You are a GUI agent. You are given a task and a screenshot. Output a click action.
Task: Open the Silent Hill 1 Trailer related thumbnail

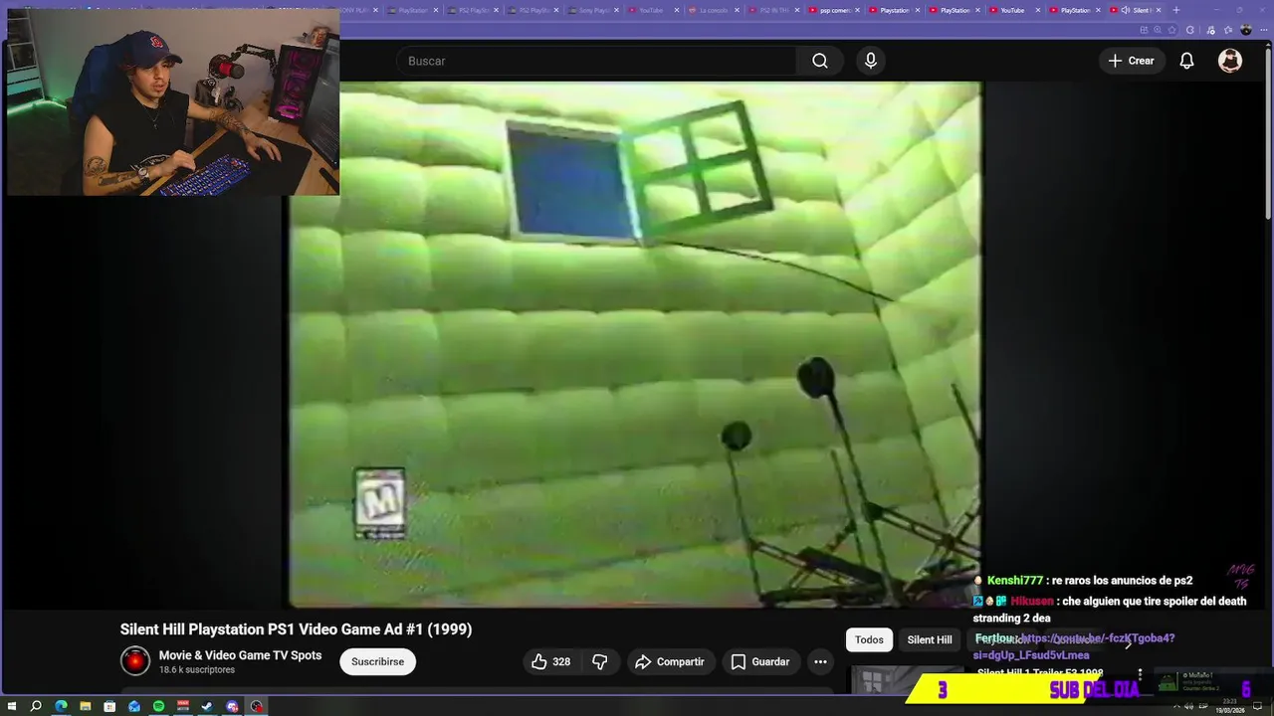[x=908, y=680]
